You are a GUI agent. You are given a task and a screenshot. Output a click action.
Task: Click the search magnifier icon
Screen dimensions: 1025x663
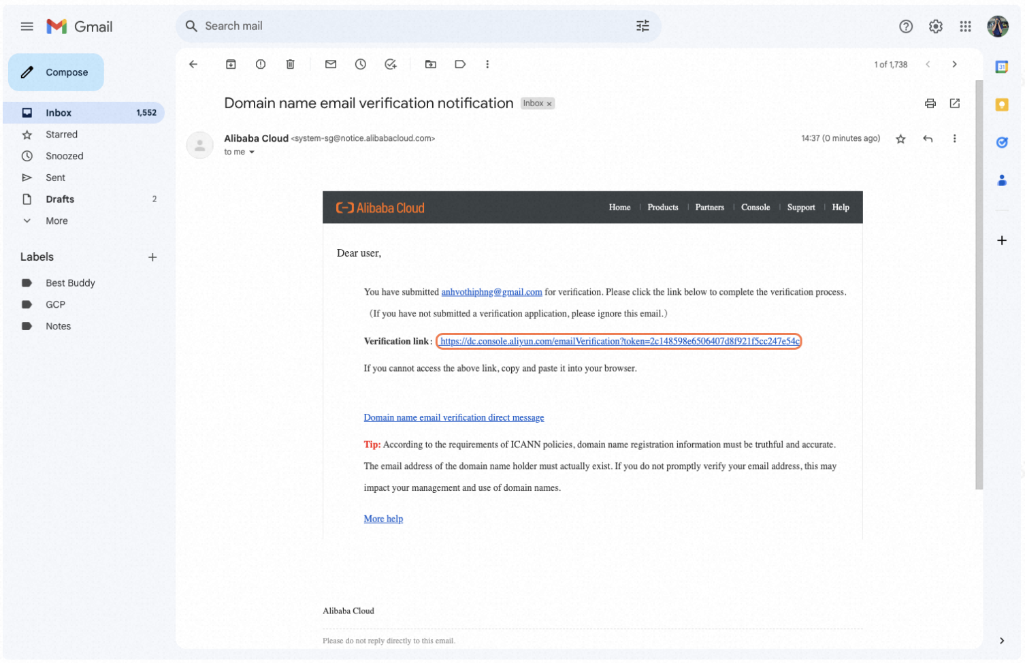click(x=191, y=26)
